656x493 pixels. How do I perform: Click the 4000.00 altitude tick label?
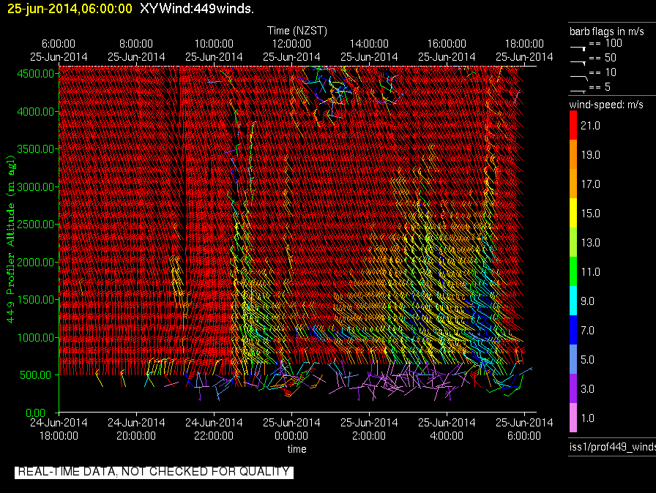(36, 112)
